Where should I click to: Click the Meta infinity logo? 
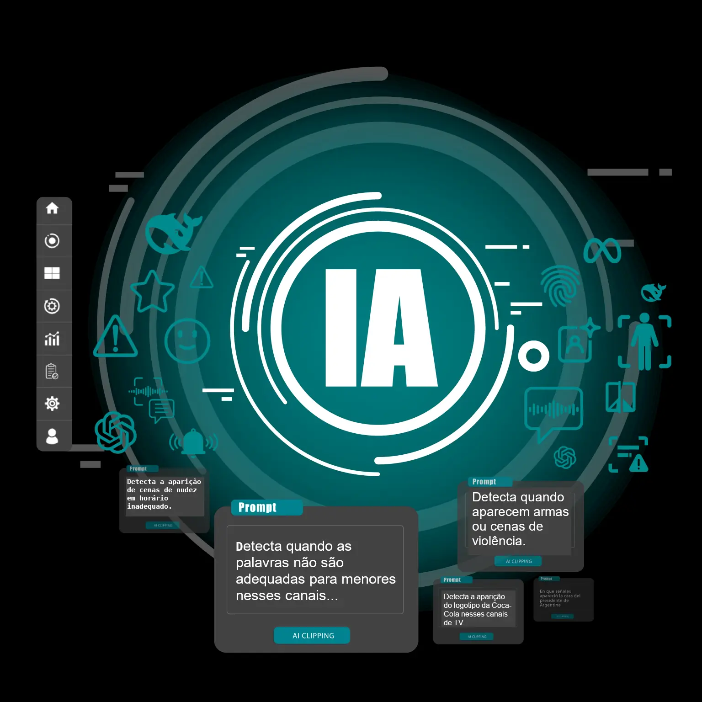(x=602, y=250)
